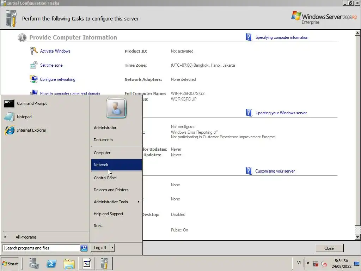The height and width of the screenshot is (271, 361).
Task: Click the search magnifier button
Action: pos(84,248)
